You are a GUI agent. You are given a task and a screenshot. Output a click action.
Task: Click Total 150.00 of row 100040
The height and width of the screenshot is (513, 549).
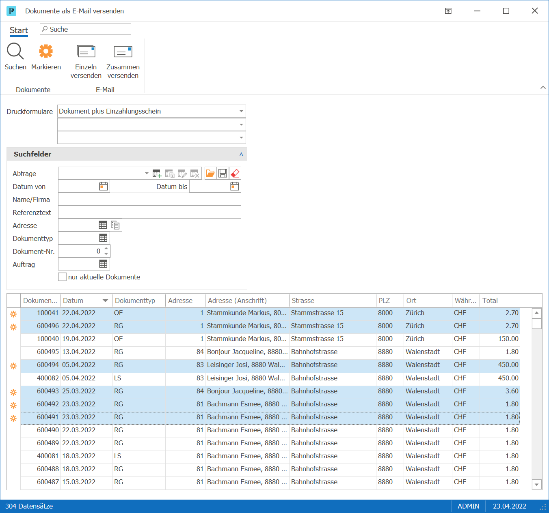coord(508,339)
